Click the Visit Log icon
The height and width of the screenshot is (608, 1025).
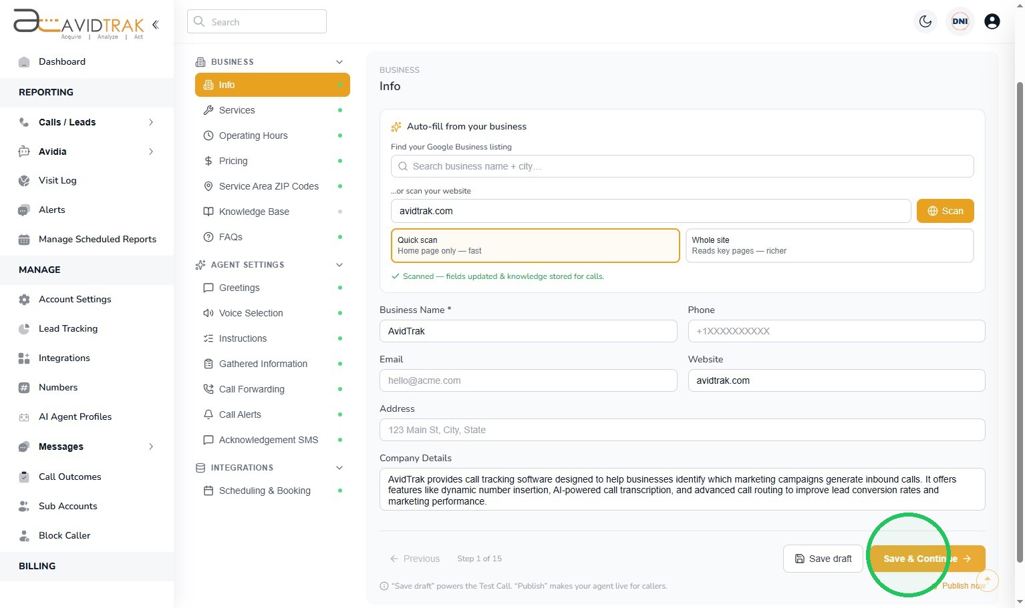(24, 181)
